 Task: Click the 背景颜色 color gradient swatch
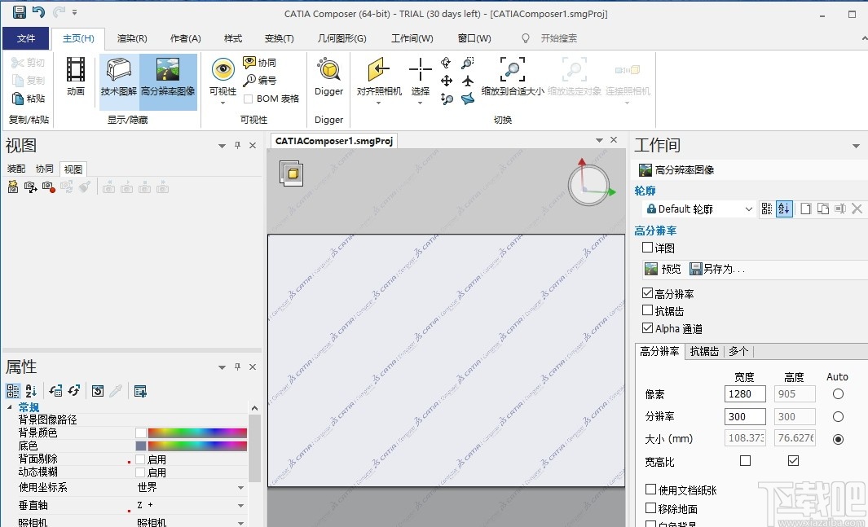click(196, 432)
